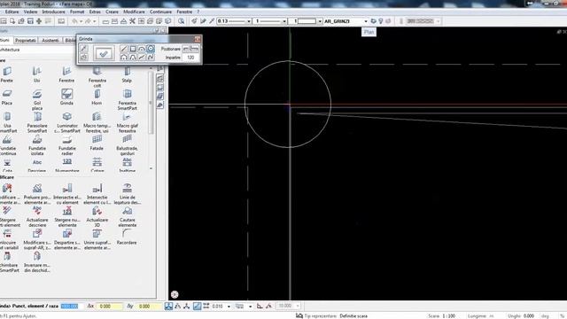Click the Linie de legatura tool
This screenshot has width=567, height=319.
tap(127, 194)
